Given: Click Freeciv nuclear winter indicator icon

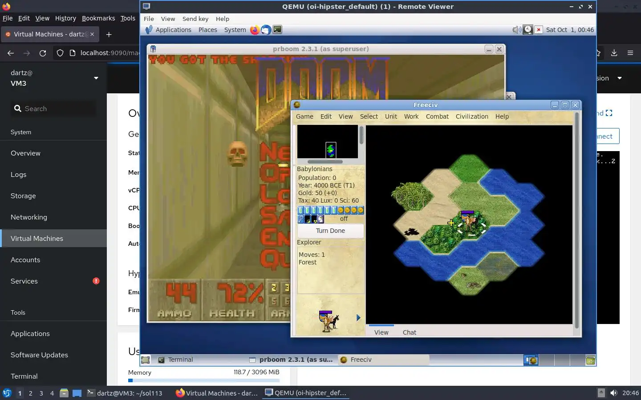Looking at the screenshot, I should pyautogui.click(x=314, y=219).
